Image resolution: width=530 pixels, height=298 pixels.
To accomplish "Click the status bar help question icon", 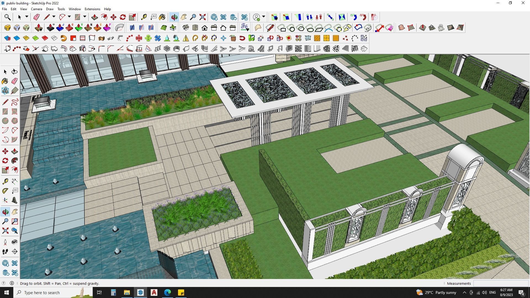I will [4, 283].
